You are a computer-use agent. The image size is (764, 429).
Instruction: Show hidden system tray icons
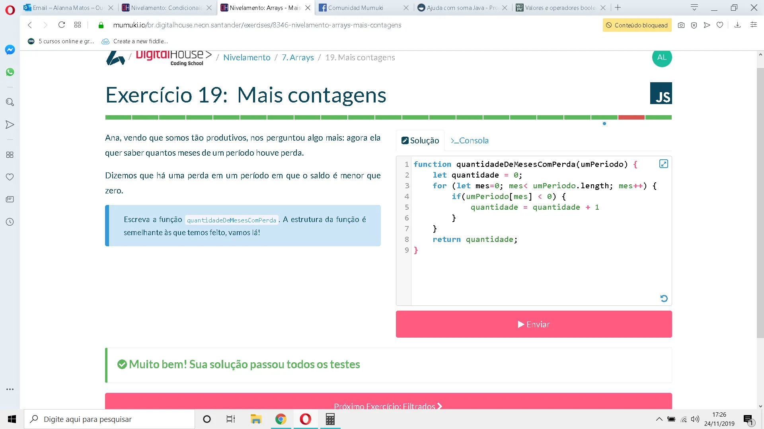click(659, 419)
